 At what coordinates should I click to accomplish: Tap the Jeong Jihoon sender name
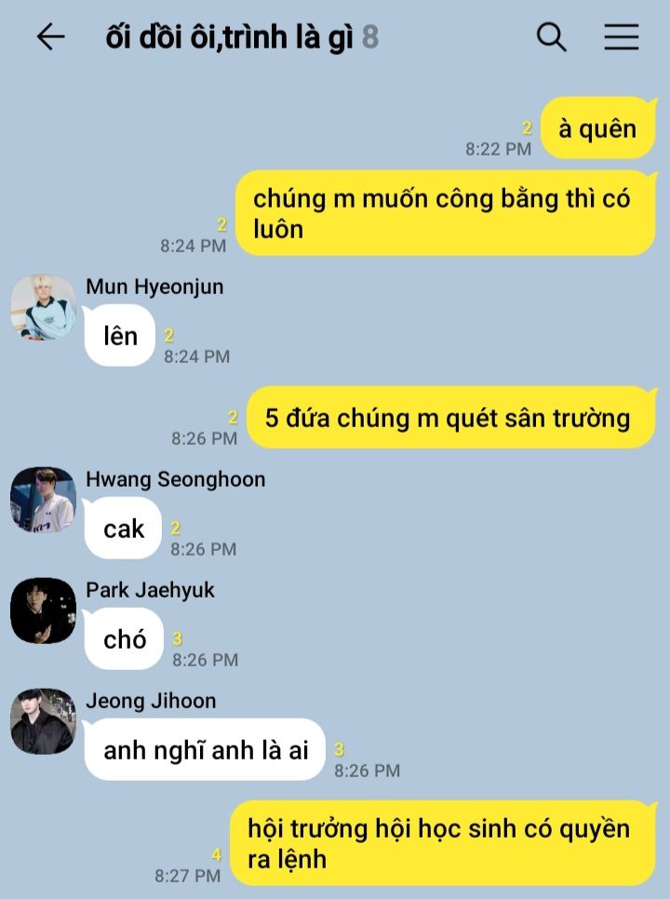click(152, 701)
